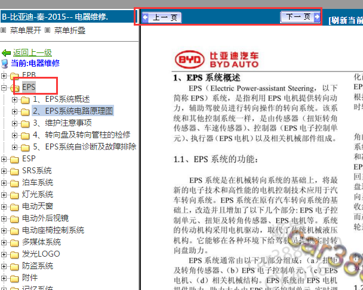
Task: Click the subheading 1.1、EPS 系统的功能
Action: [216, 159]
